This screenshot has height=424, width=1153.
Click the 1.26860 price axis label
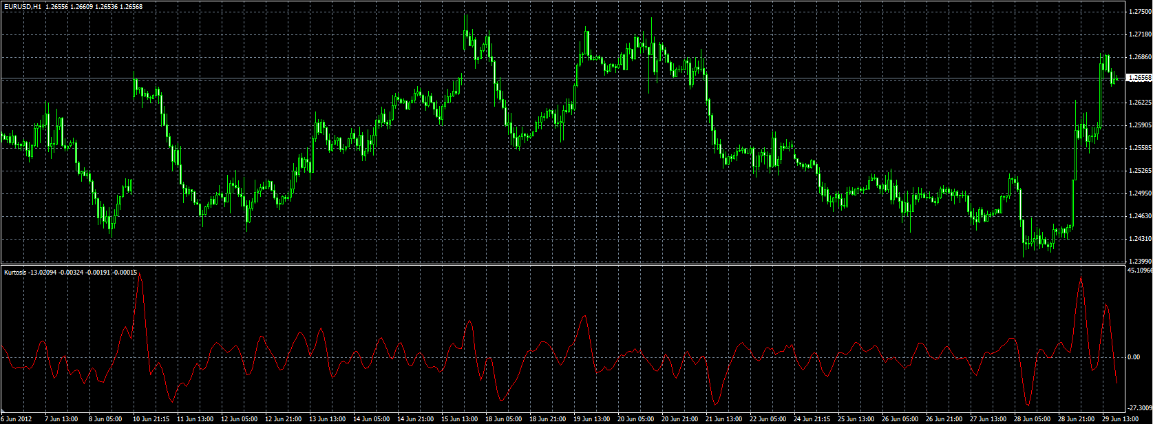coord(1141,57)
